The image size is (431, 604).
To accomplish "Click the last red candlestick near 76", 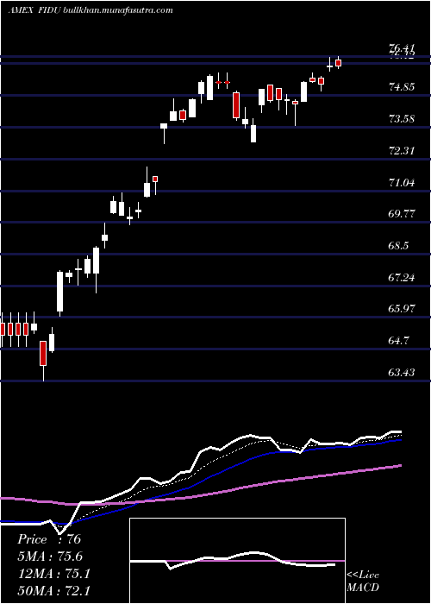I will pos(339,62).
